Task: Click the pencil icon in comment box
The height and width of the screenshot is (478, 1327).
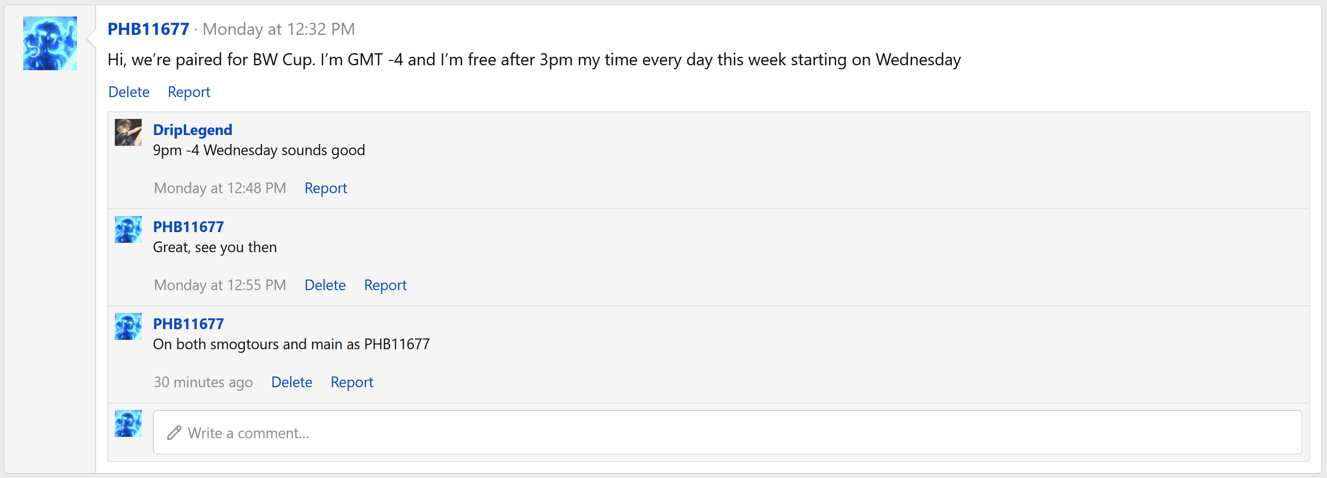Action: [174, 433]
